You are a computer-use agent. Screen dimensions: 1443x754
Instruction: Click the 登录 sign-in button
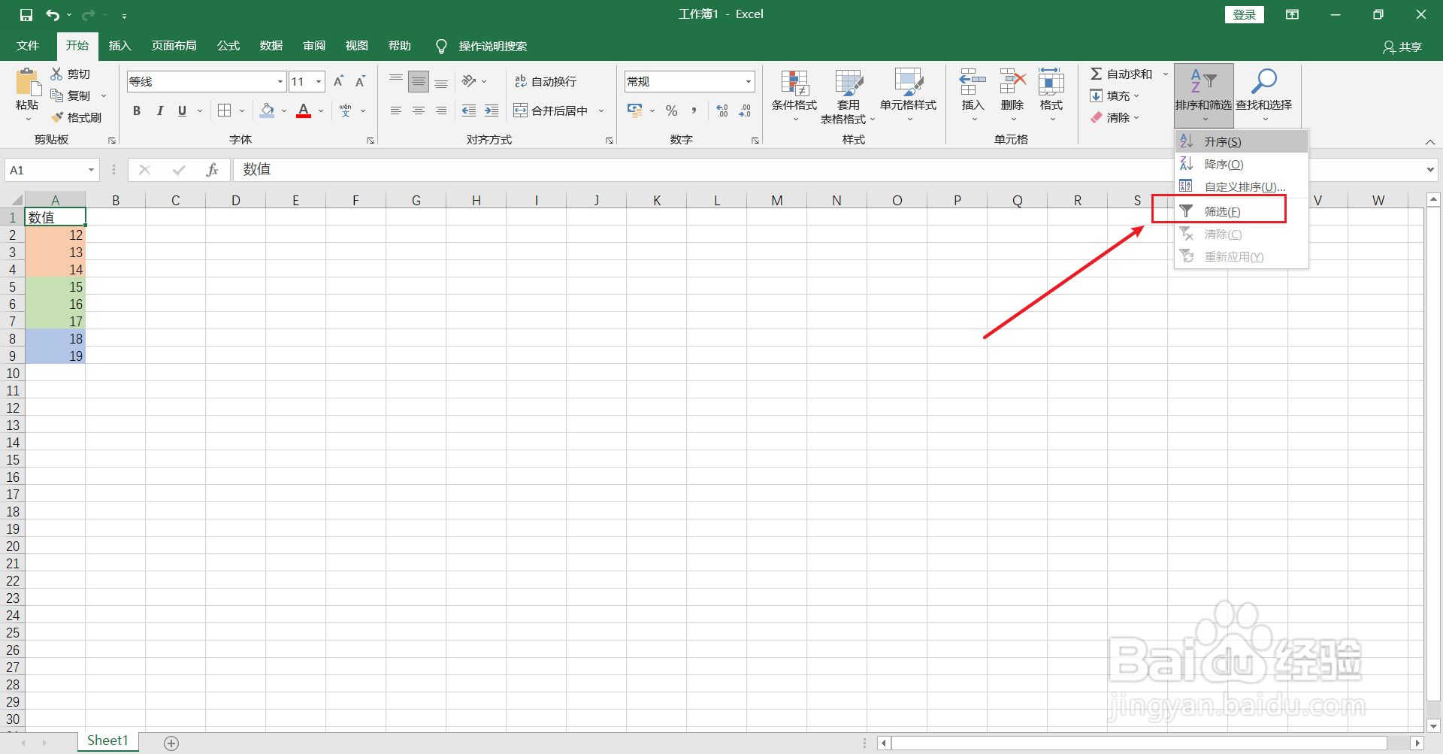[1245, 15]
